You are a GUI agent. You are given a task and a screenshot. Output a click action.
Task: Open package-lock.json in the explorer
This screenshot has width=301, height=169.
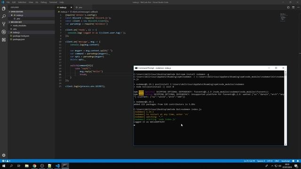pos(21,36)
